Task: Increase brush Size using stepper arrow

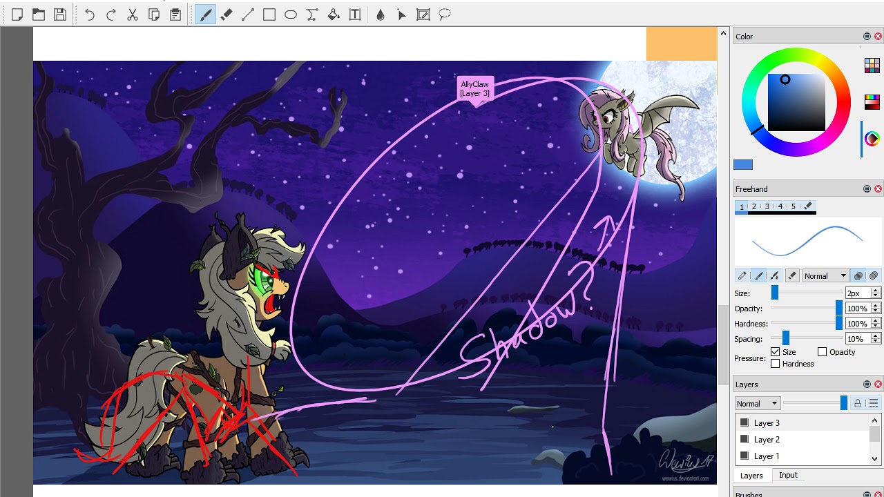Action: [x=876, y=291]
